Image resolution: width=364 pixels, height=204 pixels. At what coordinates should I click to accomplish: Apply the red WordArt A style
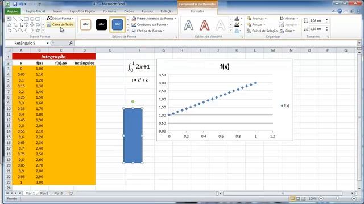(205, 25)
